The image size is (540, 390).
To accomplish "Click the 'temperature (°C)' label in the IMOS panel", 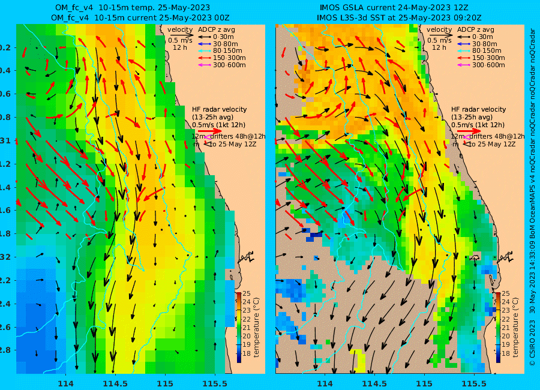I will pos(515,327).
